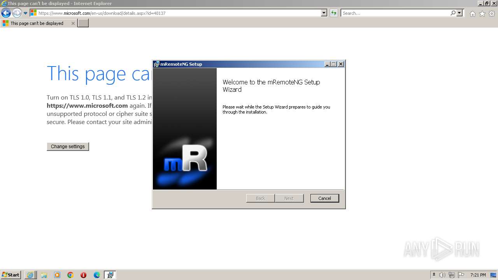Screen dimensions: 498x280
Task: Expand the address bar autocomplete dropdown
Action: [324, 13]
